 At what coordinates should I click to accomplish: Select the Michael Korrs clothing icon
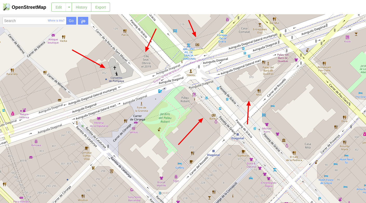click(x=267, y=124)
